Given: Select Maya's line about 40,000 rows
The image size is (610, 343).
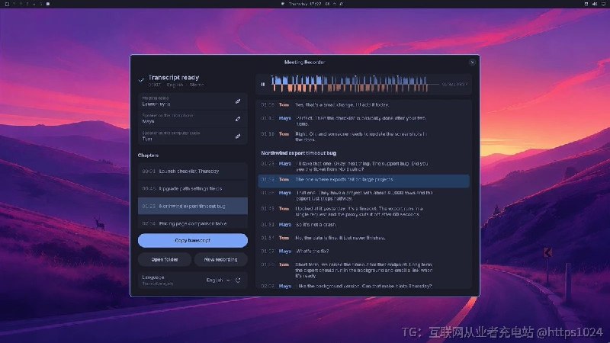Looking at the screenshot, I should tap(364, 196).
